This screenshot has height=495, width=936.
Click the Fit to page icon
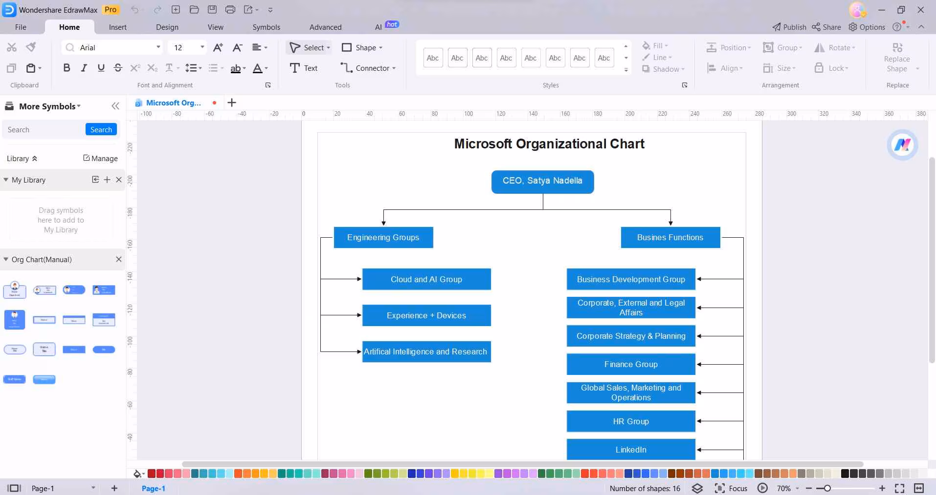point(899,488)
